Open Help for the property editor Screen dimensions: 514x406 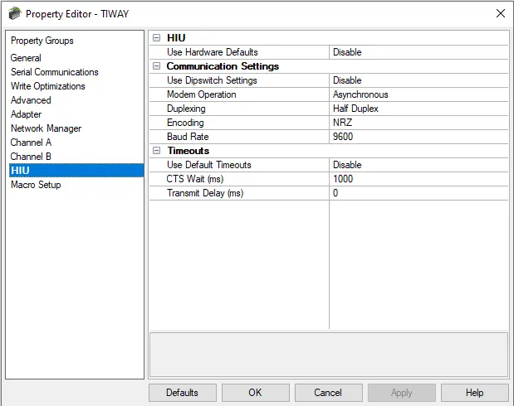tap(475, 393)
